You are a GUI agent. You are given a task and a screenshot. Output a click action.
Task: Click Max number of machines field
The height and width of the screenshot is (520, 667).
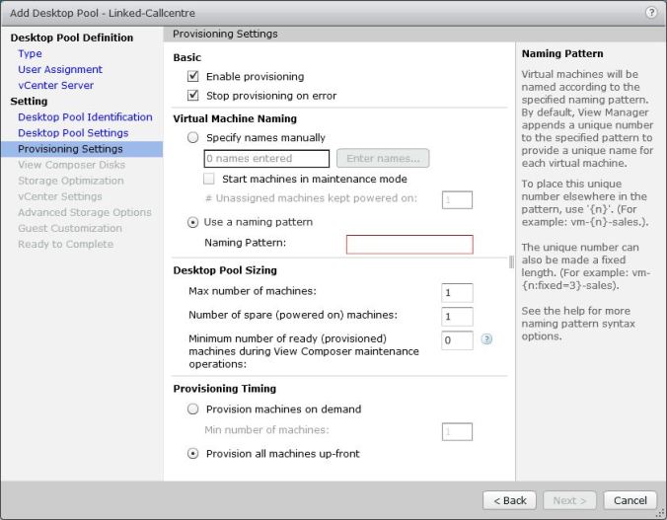pos(457,292)
